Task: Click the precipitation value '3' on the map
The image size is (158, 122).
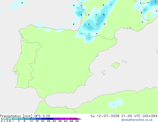Action: [155, 1]
